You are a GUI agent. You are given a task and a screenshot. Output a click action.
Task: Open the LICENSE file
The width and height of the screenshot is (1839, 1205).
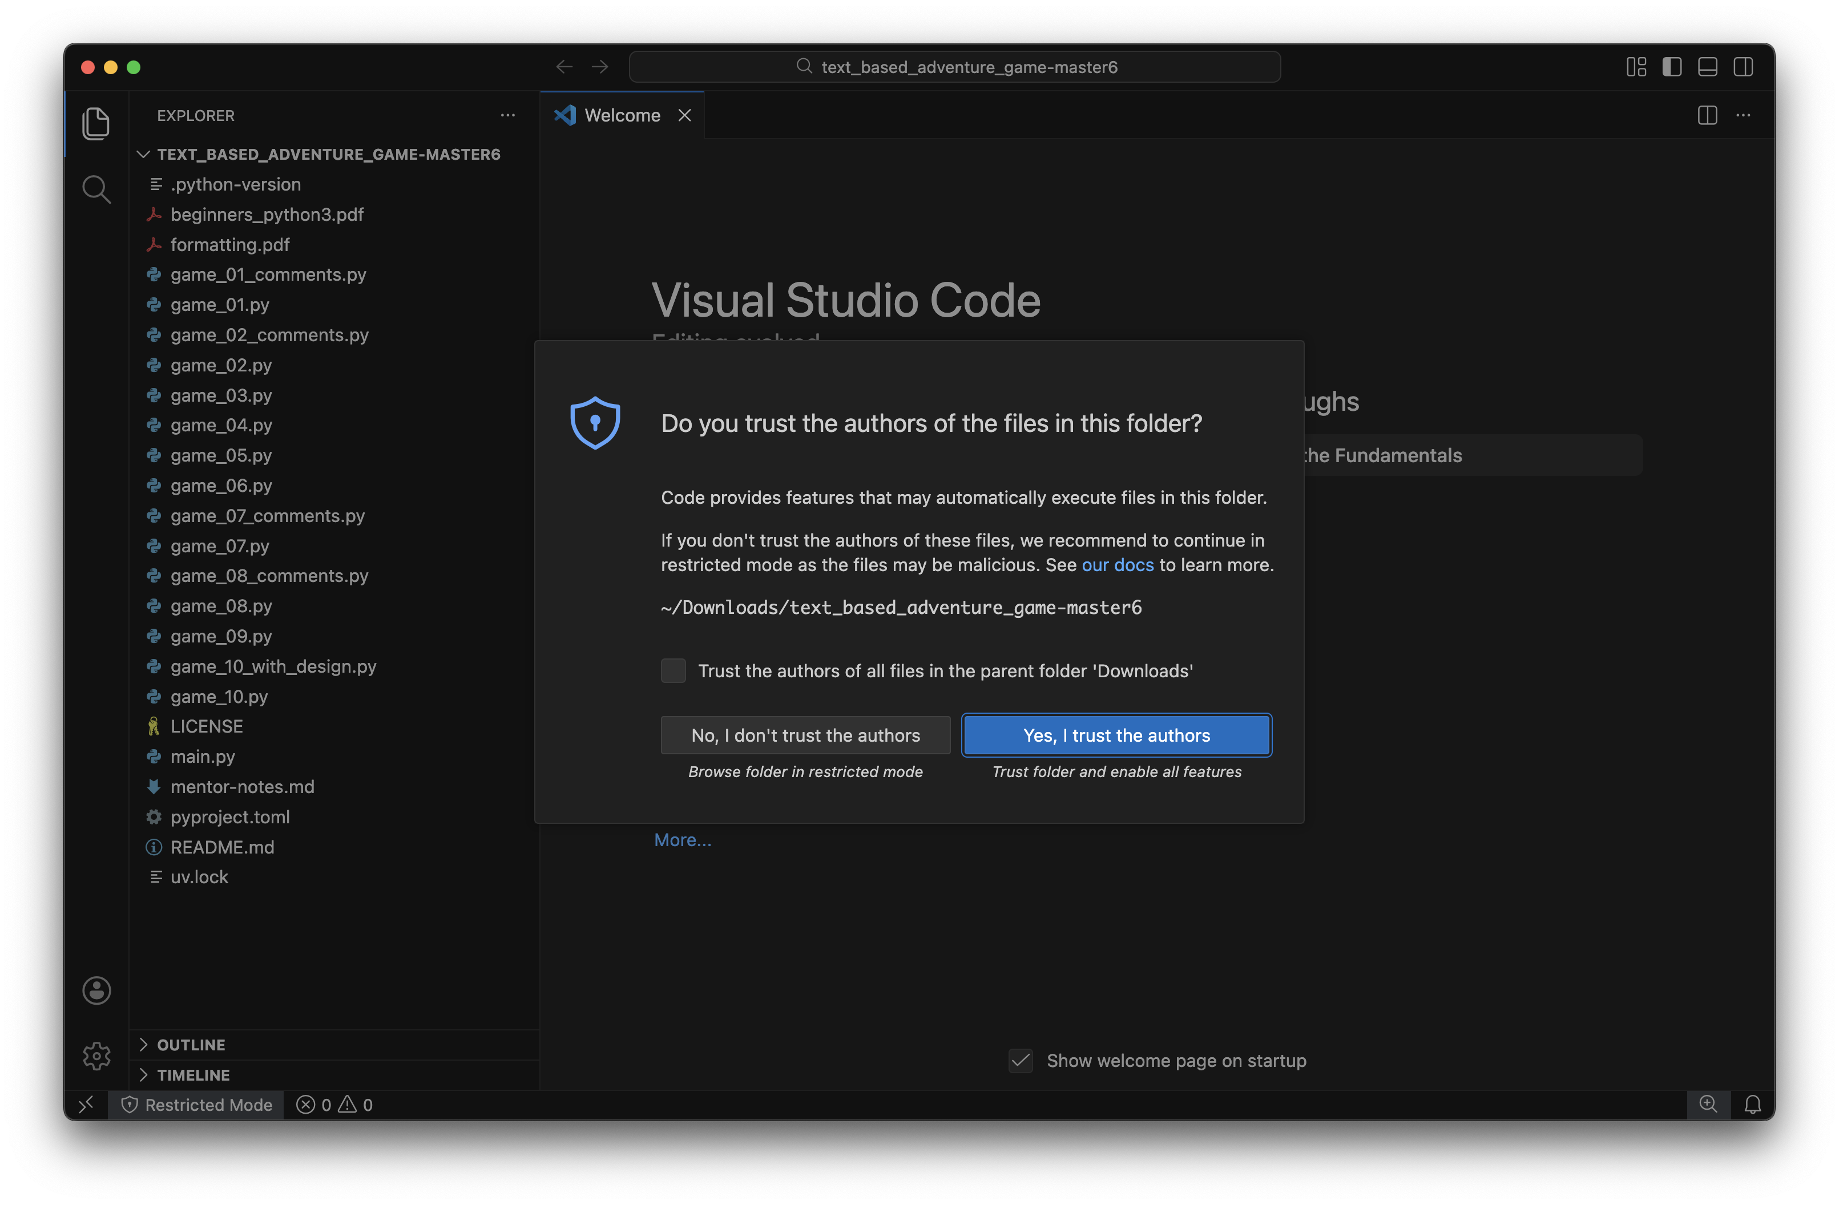point(334,727)
